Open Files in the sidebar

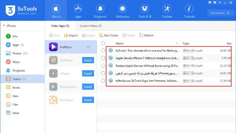(23, 104)
